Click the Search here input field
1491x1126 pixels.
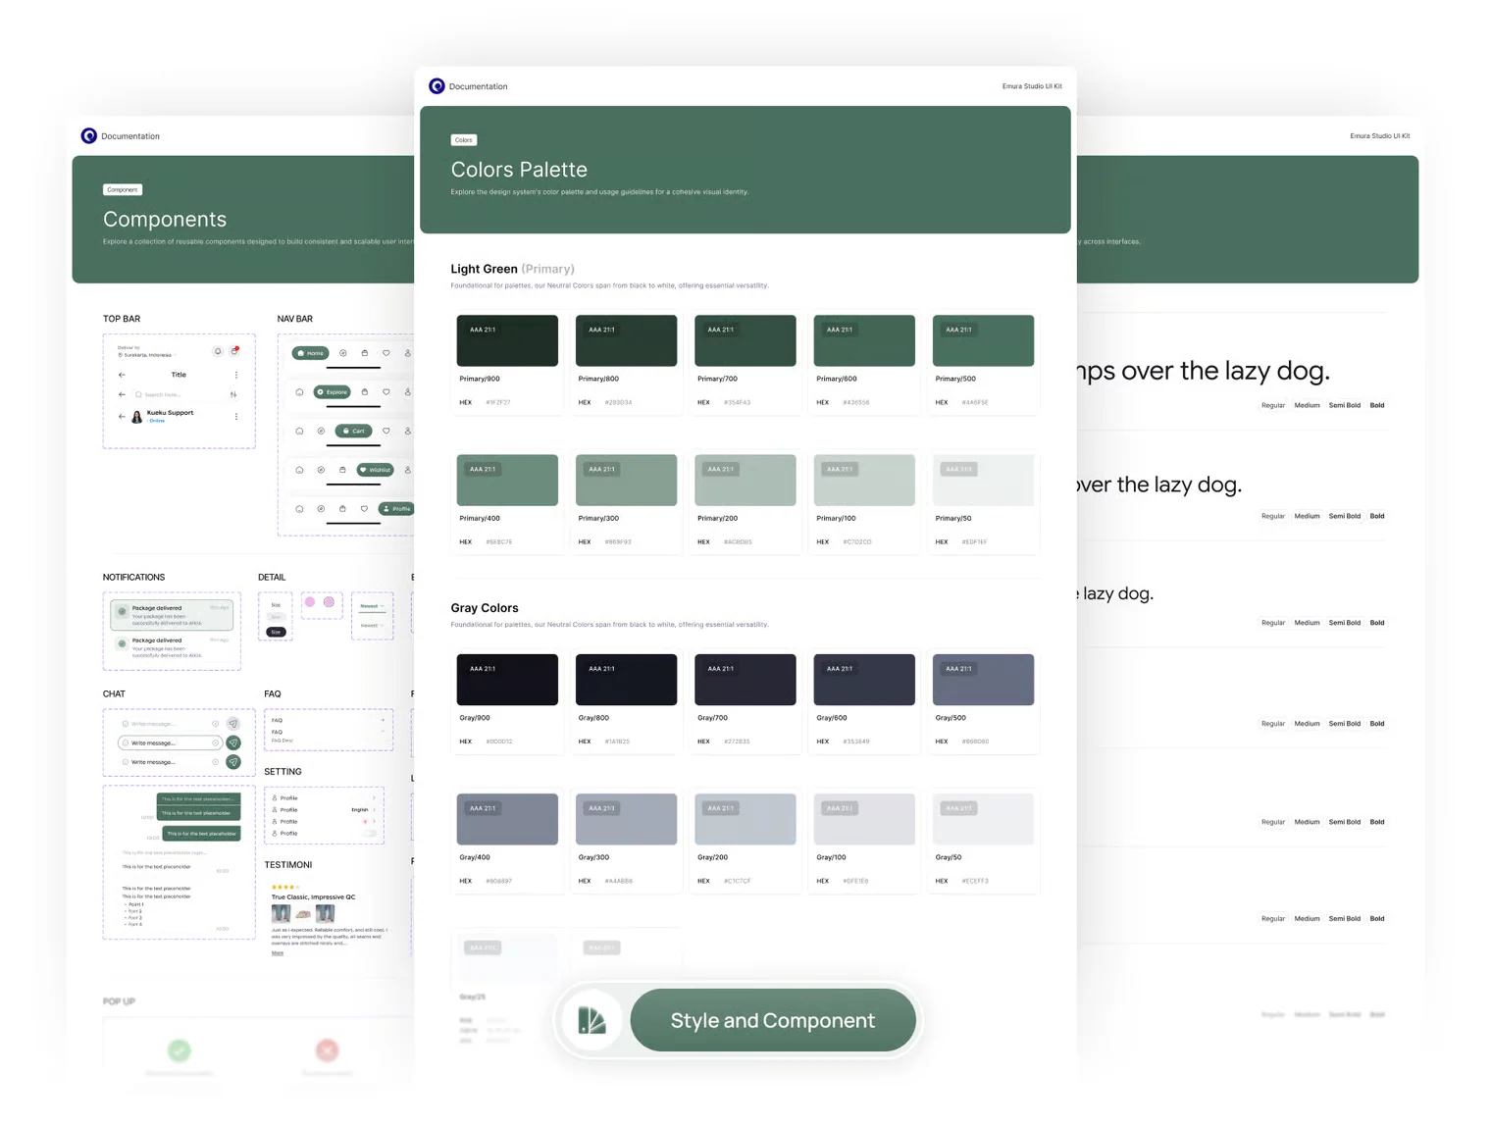point(180,394)
